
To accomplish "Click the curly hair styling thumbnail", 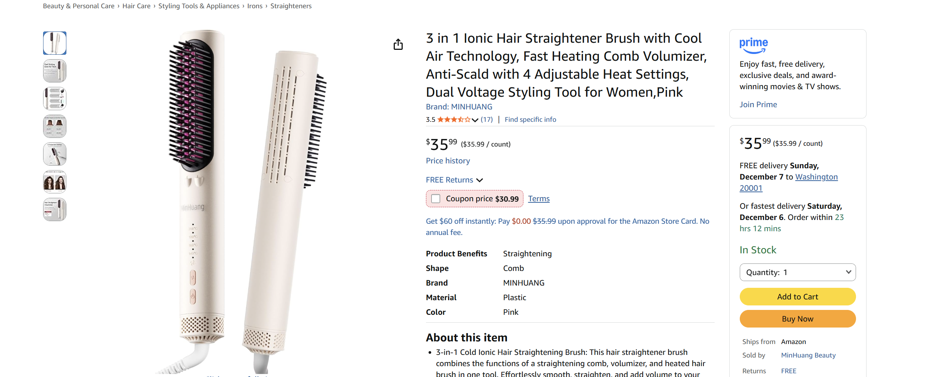I will 55,181.
